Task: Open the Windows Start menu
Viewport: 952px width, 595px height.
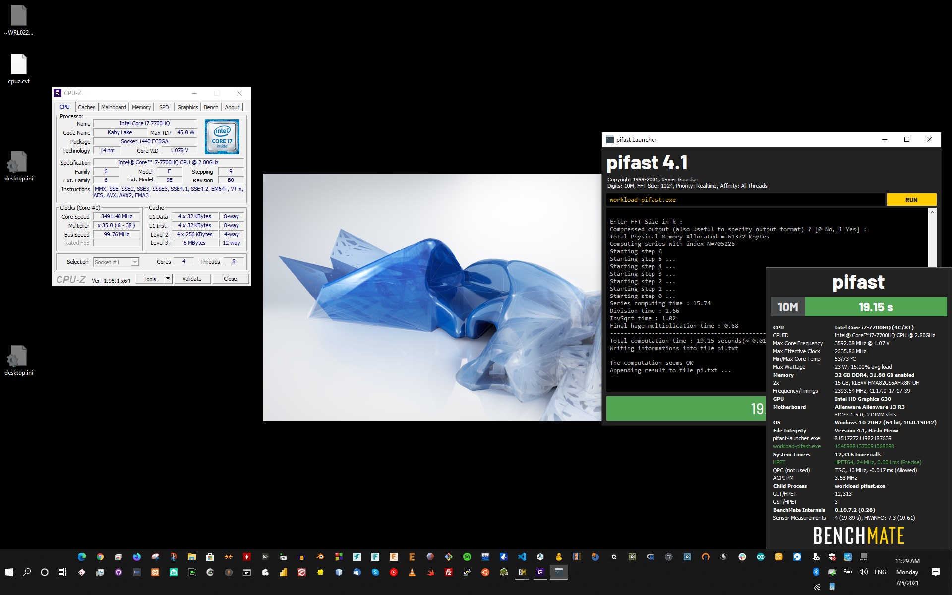Action: click(8, 572)
